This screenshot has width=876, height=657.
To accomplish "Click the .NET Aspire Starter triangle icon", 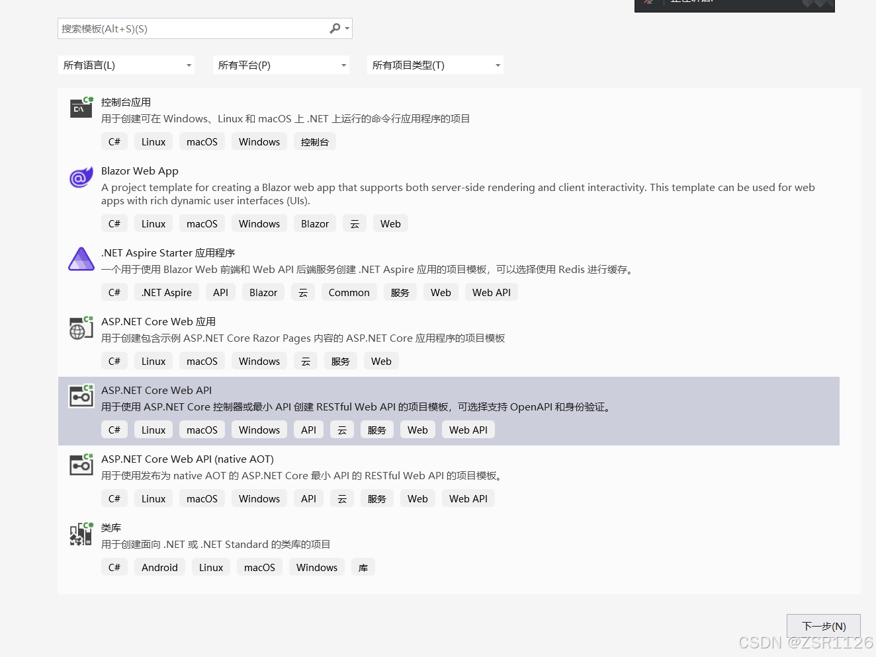I will pyautogui.click(x=81, y=258).
